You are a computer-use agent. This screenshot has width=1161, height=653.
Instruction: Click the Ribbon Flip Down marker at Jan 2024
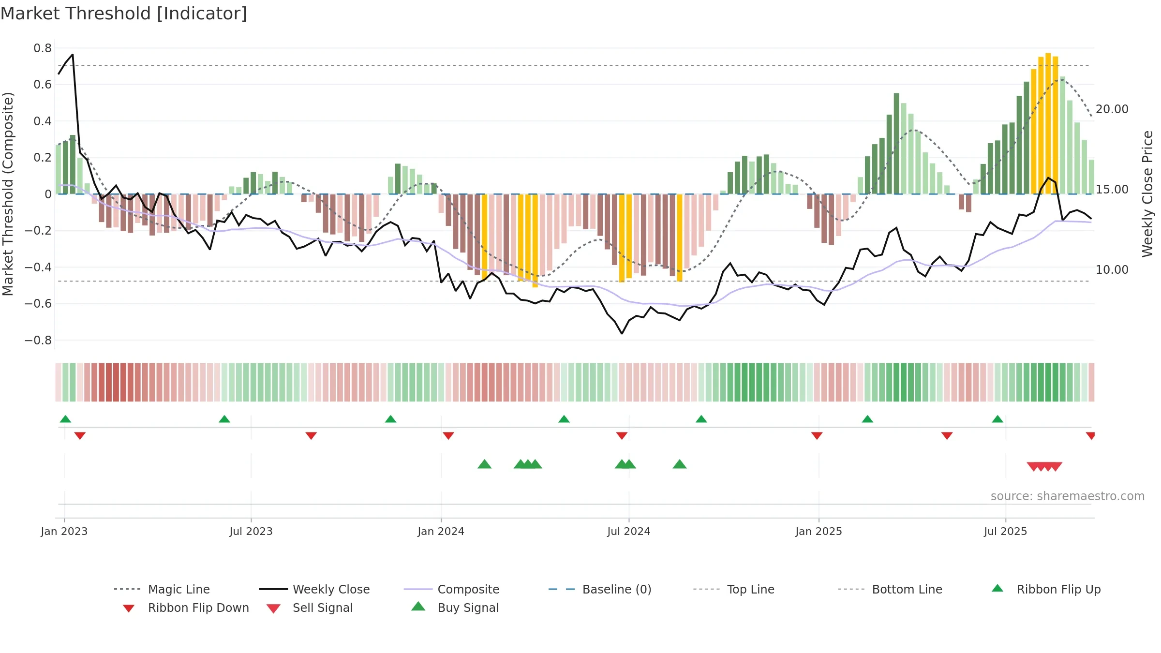pyautogui.click(x=448, y=436)
